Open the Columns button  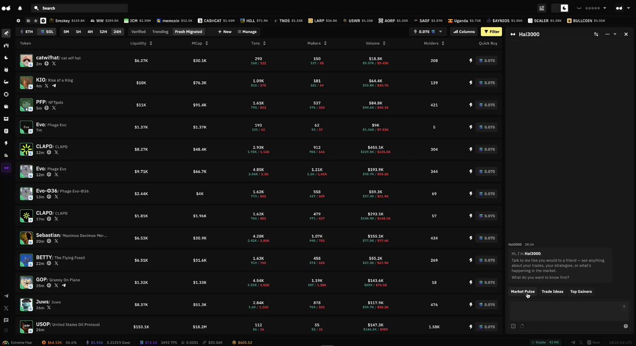[463, 32]
